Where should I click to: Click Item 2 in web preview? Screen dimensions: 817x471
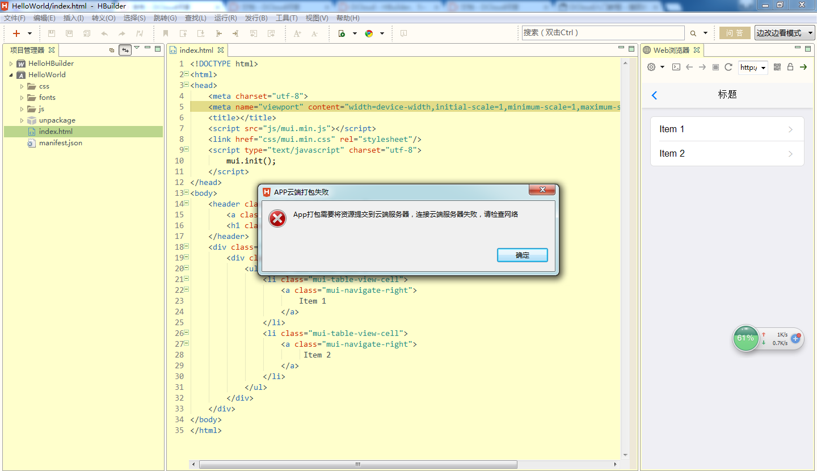coord(727,154)
